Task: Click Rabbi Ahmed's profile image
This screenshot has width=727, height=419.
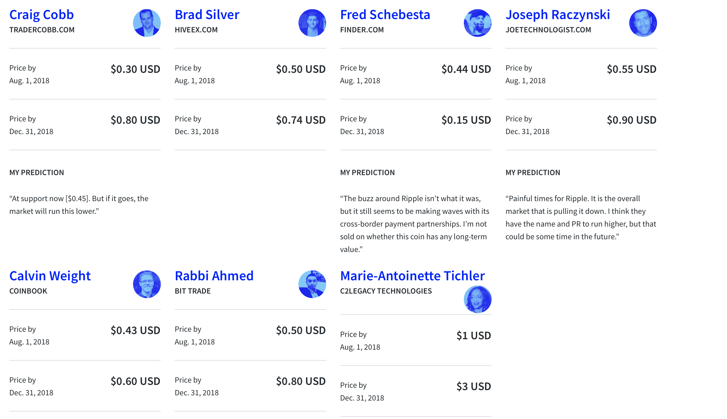Action: (312, 284)
